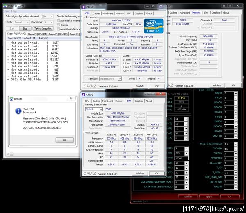Screen dimensions: 246x213
Task: Select SPD tab in CPU-Z memory window
Action: click(206, 13)
